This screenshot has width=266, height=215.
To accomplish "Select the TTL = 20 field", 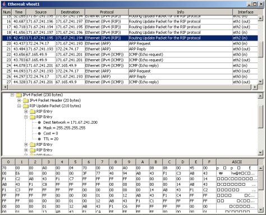I will point(51,139).
